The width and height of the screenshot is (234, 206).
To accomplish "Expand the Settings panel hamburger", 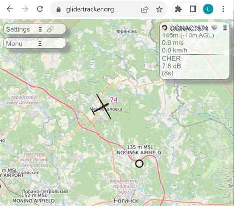I will [x=40, y=29].
